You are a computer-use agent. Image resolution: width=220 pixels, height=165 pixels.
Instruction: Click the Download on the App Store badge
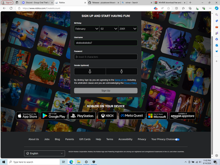[x=27, y=116]
